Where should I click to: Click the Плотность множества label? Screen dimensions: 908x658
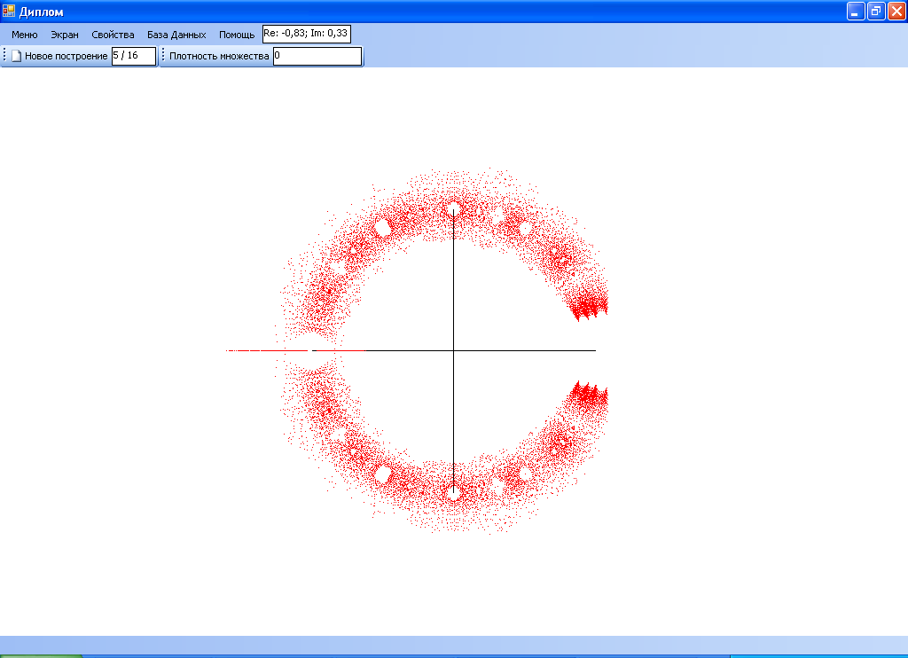click(219, 56)
